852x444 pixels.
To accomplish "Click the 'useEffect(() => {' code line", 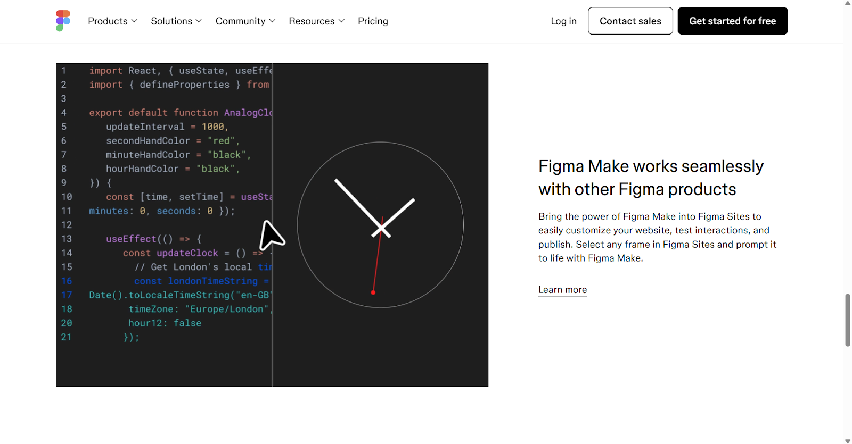I will [x=153, y=239].
